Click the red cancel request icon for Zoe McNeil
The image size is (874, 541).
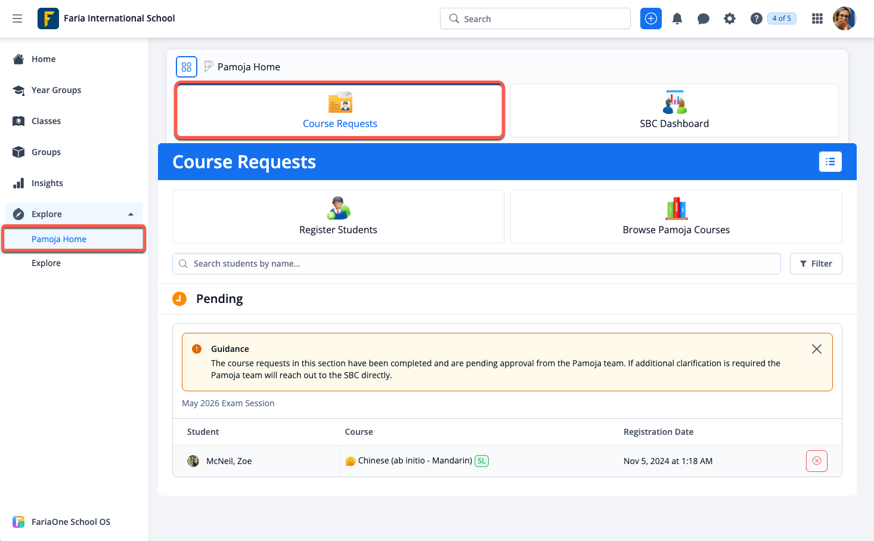(816, 461)
